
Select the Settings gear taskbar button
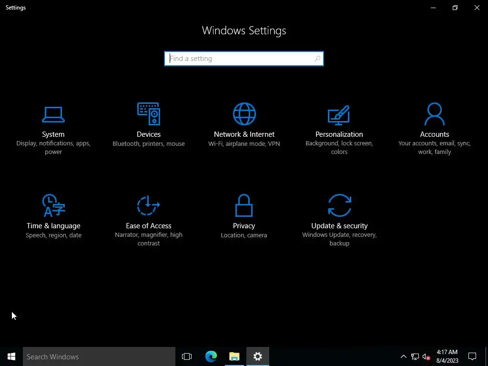[x=258, y=356]
